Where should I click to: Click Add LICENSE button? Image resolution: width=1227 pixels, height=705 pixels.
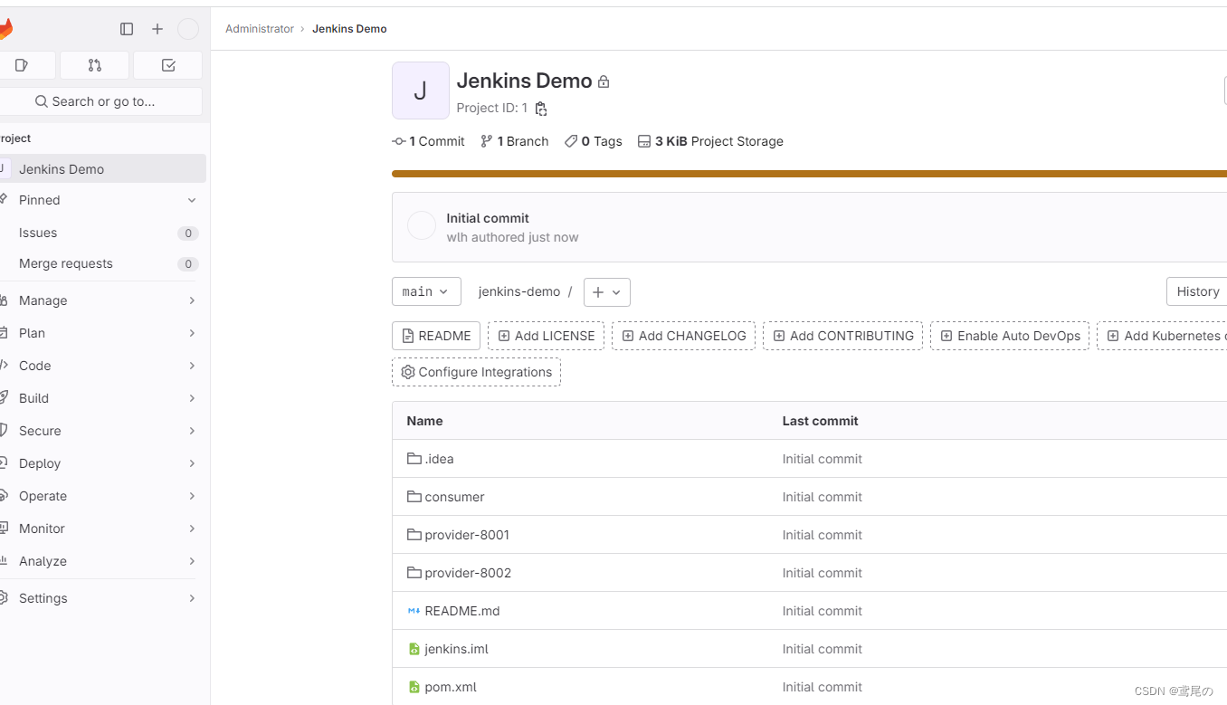[x=547, y=336]
